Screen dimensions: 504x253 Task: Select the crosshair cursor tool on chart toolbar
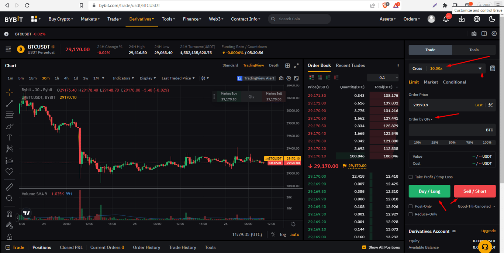[x=9, y=92]
